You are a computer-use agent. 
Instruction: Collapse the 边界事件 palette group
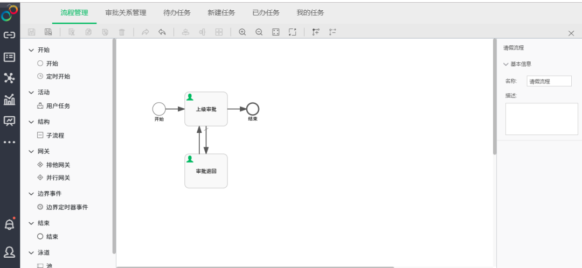point(31,194)
